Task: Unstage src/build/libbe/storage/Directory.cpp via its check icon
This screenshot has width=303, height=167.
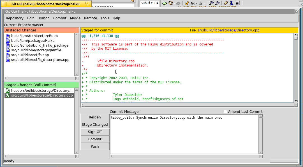Action: click(8, 95)
